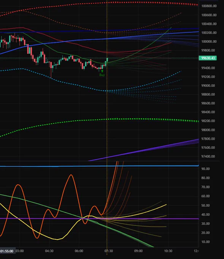
Task: Click the 20.00 oscillator scale label
Action: tap(205, 233)
